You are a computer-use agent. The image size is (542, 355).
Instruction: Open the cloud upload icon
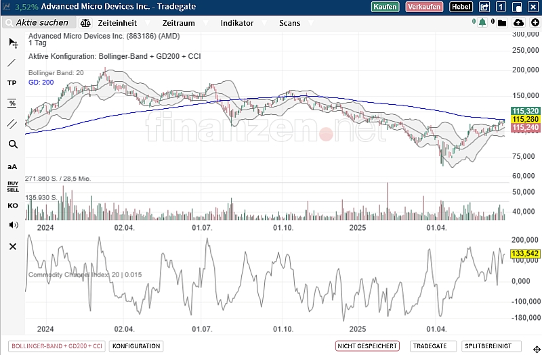[518, 22]
